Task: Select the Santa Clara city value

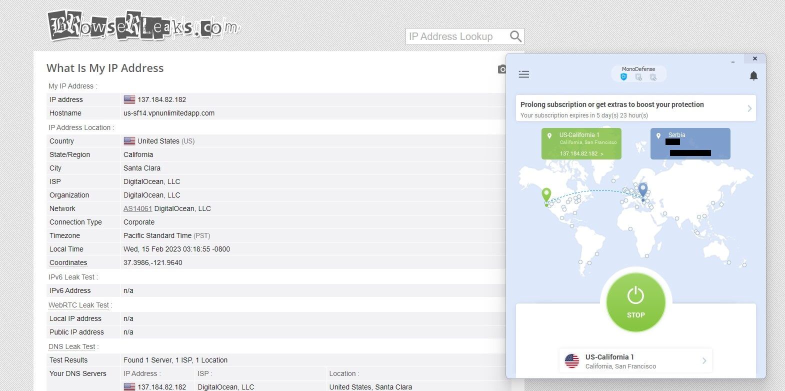Action: 142,168
